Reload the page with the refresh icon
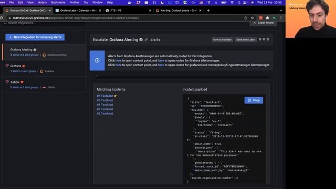The image size is (336, 189). coord(2,18)
